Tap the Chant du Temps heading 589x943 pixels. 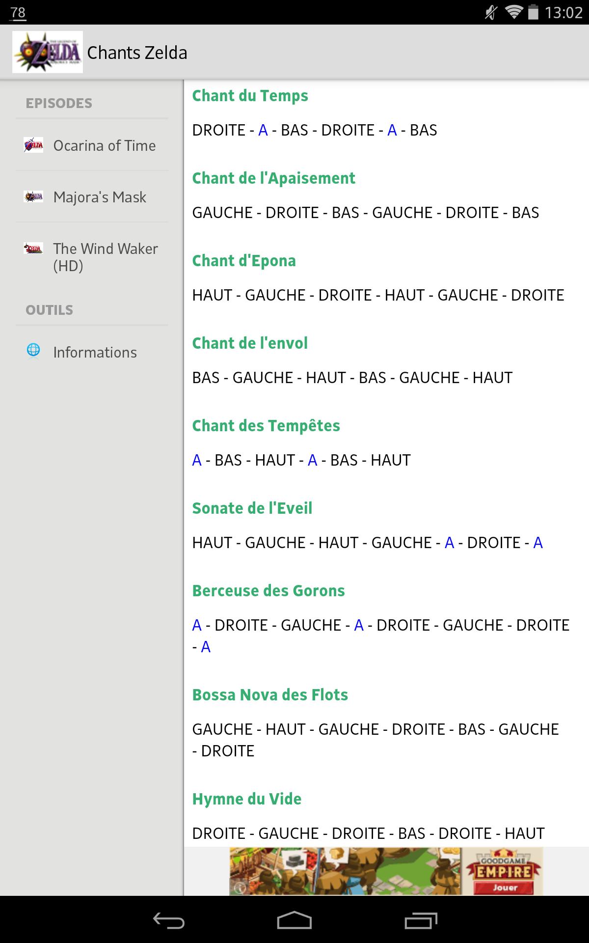(x=250, y=96)
